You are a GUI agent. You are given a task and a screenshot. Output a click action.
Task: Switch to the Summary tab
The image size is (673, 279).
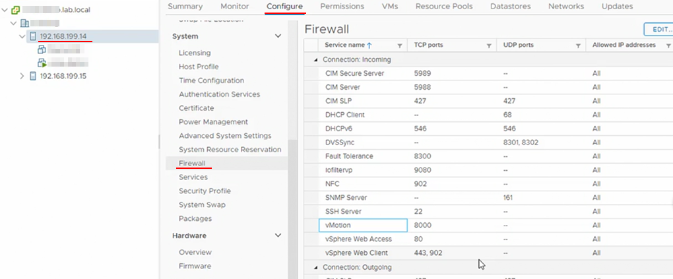[185, 7]
